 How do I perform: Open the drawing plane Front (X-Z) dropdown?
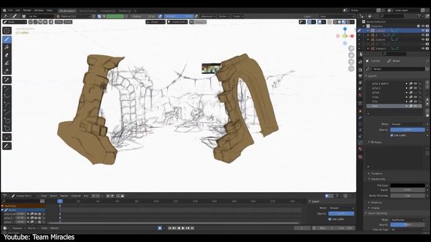tap(177, 22)
